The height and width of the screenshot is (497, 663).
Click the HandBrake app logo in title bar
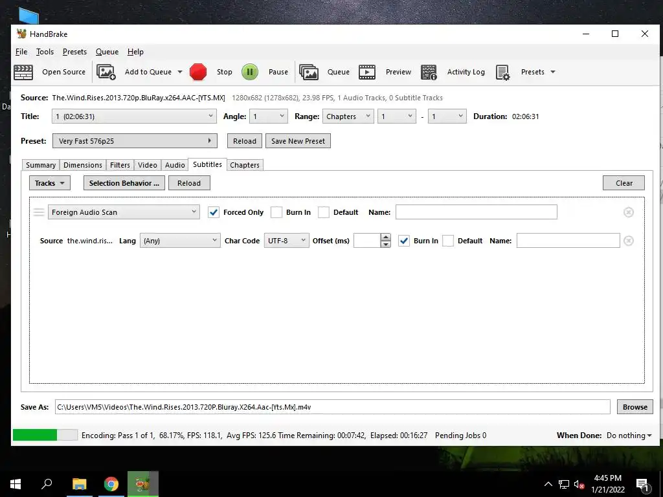(x=21, y=34)
